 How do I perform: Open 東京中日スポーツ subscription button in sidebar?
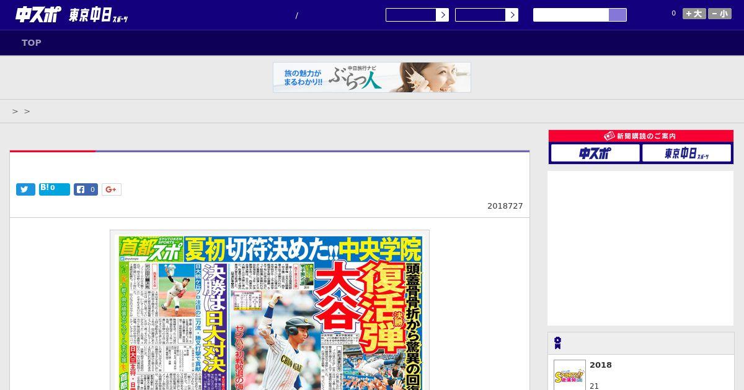(x=686, y=153)
